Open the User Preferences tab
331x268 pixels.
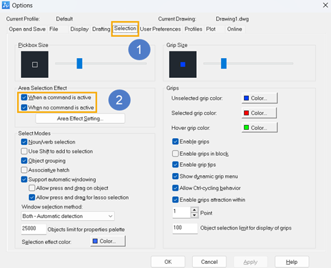pyautogui.click(x=160, y=29)
